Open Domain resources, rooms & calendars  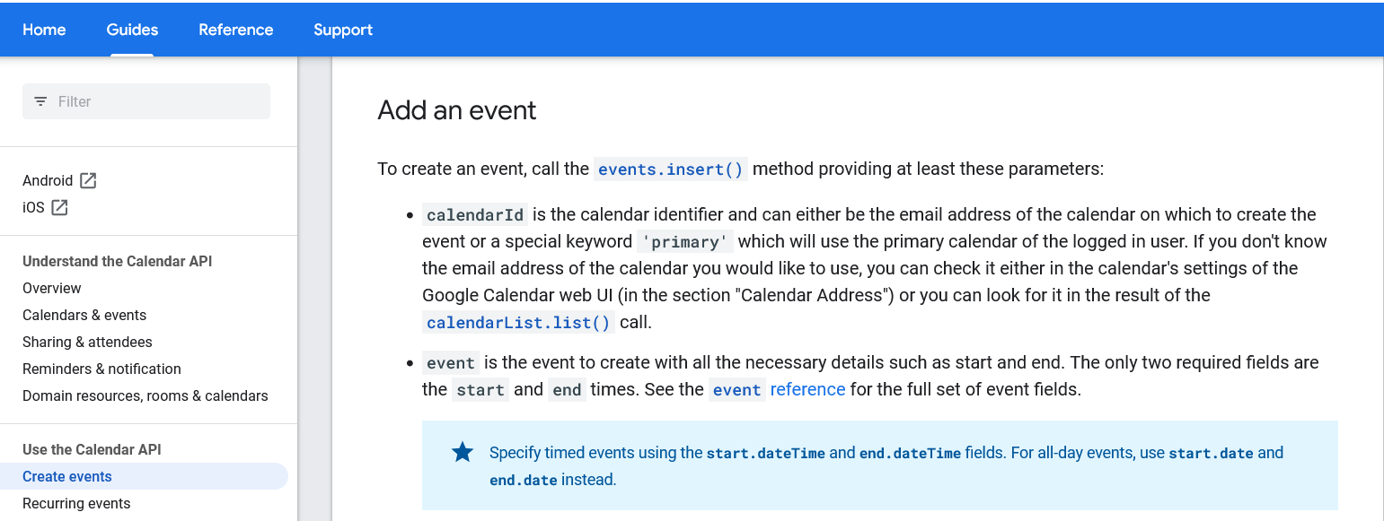click(x=145, y=395)
